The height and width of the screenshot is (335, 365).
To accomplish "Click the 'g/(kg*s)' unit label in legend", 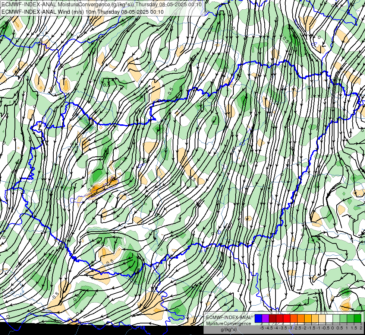I will (x=229, y=329).
